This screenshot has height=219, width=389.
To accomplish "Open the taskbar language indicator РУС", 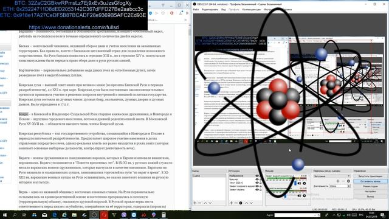I will coord(361,215).
